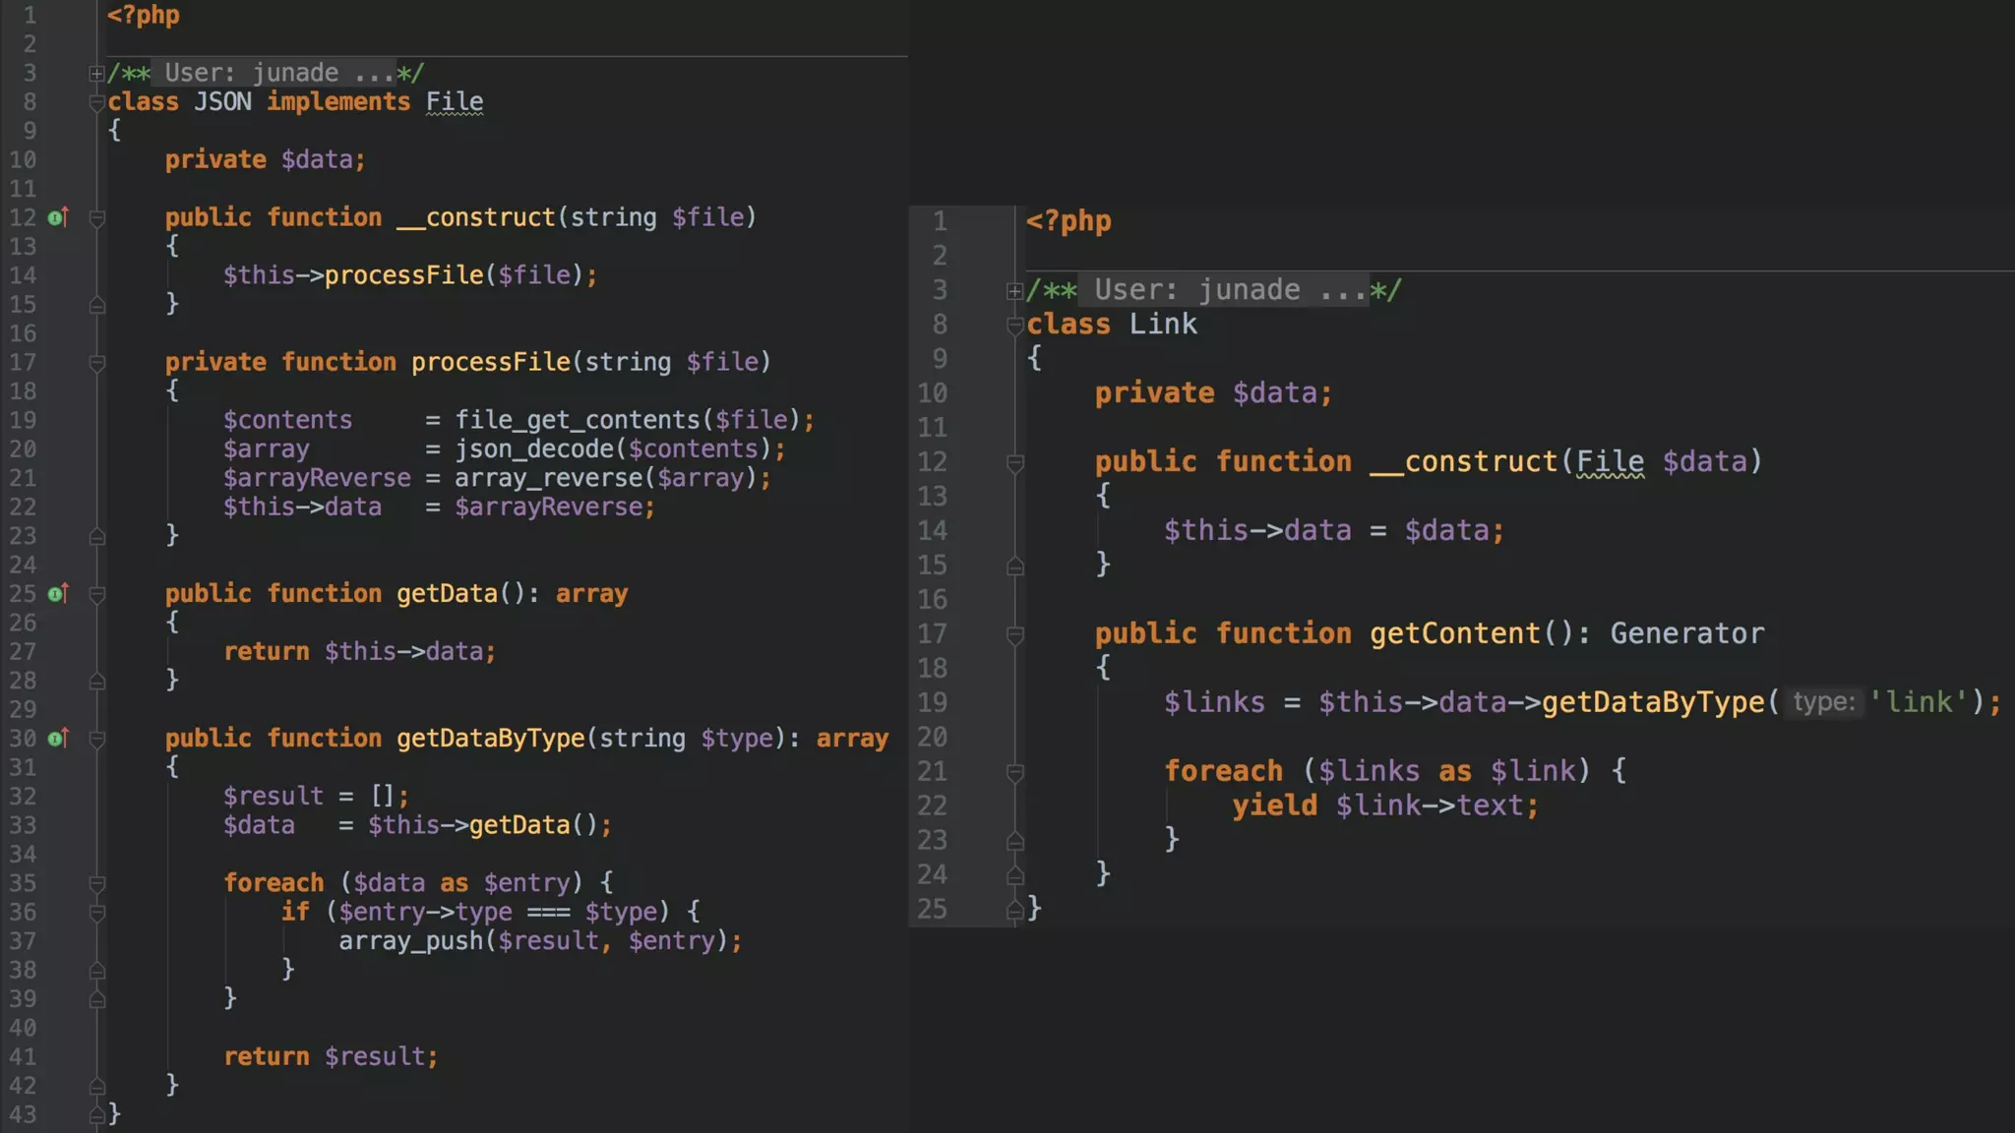The image size is (2015, 1133).
Task: Collapse the foreach over $data as $entry
Action: pyautogui.click(x=97, y=883)
